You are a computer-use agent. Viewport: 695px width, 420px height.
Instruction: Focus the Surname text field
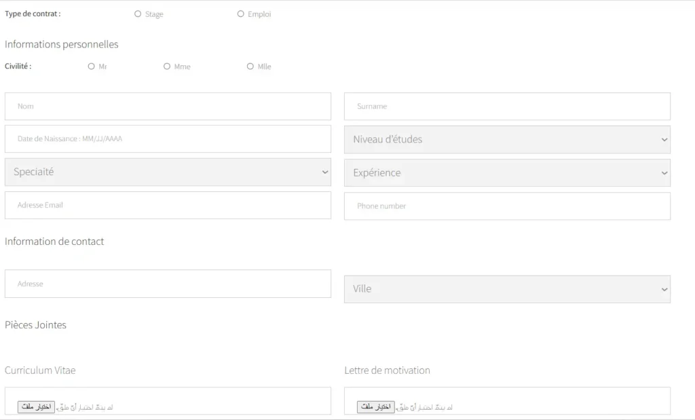click(x=507, y=107)
